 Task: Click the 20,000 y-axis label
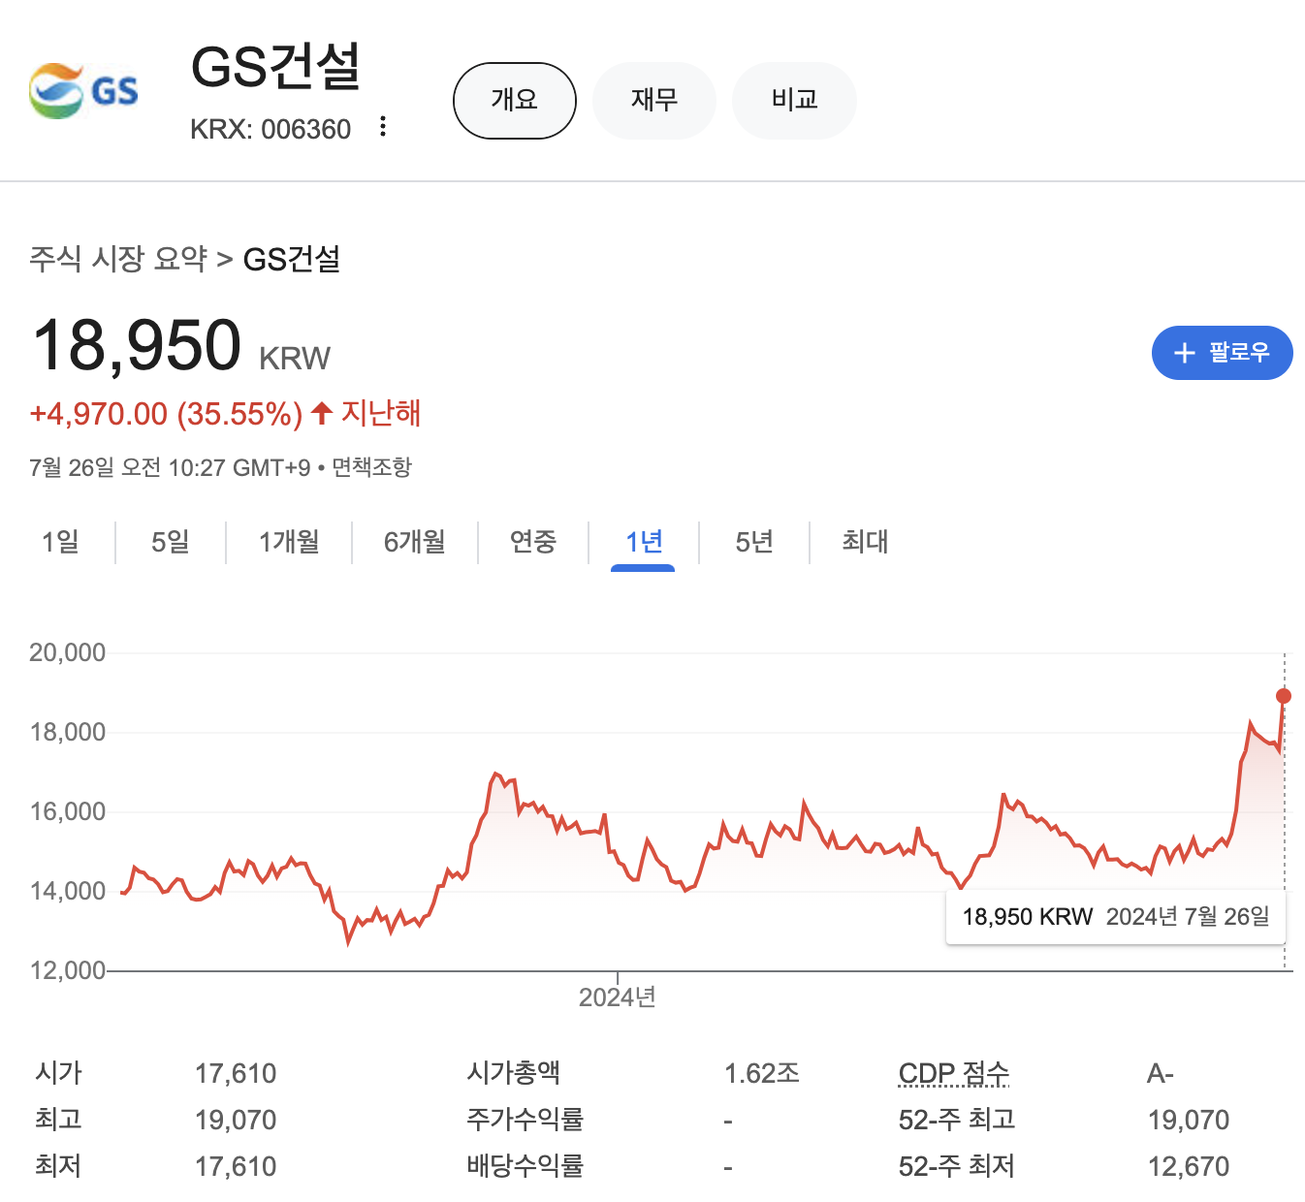pos(68,652)
